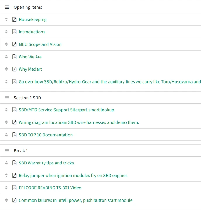Click the PDF icon next to Why Medart
This screenshot has width=201, height=210.
pos(14,69)
